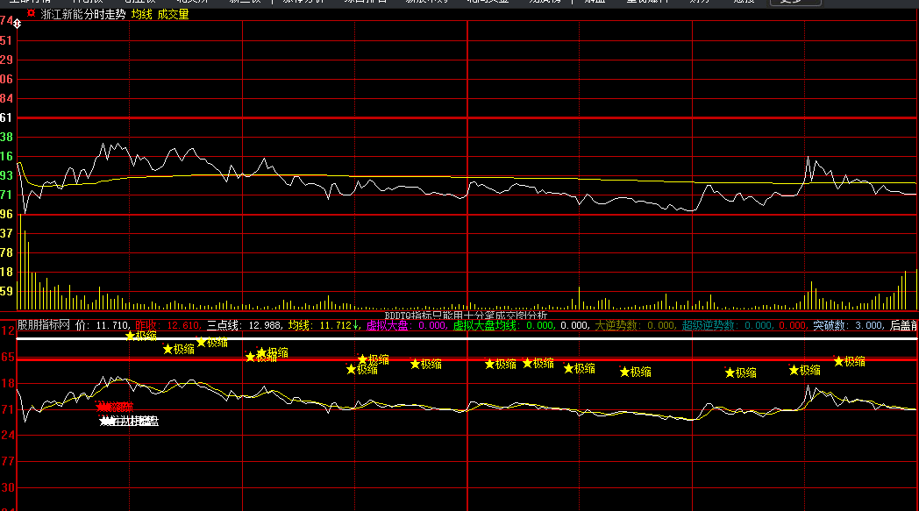919x511 pixels.
Task: Click the red 77 indicator axis label
Action: (x=8, y=462)
